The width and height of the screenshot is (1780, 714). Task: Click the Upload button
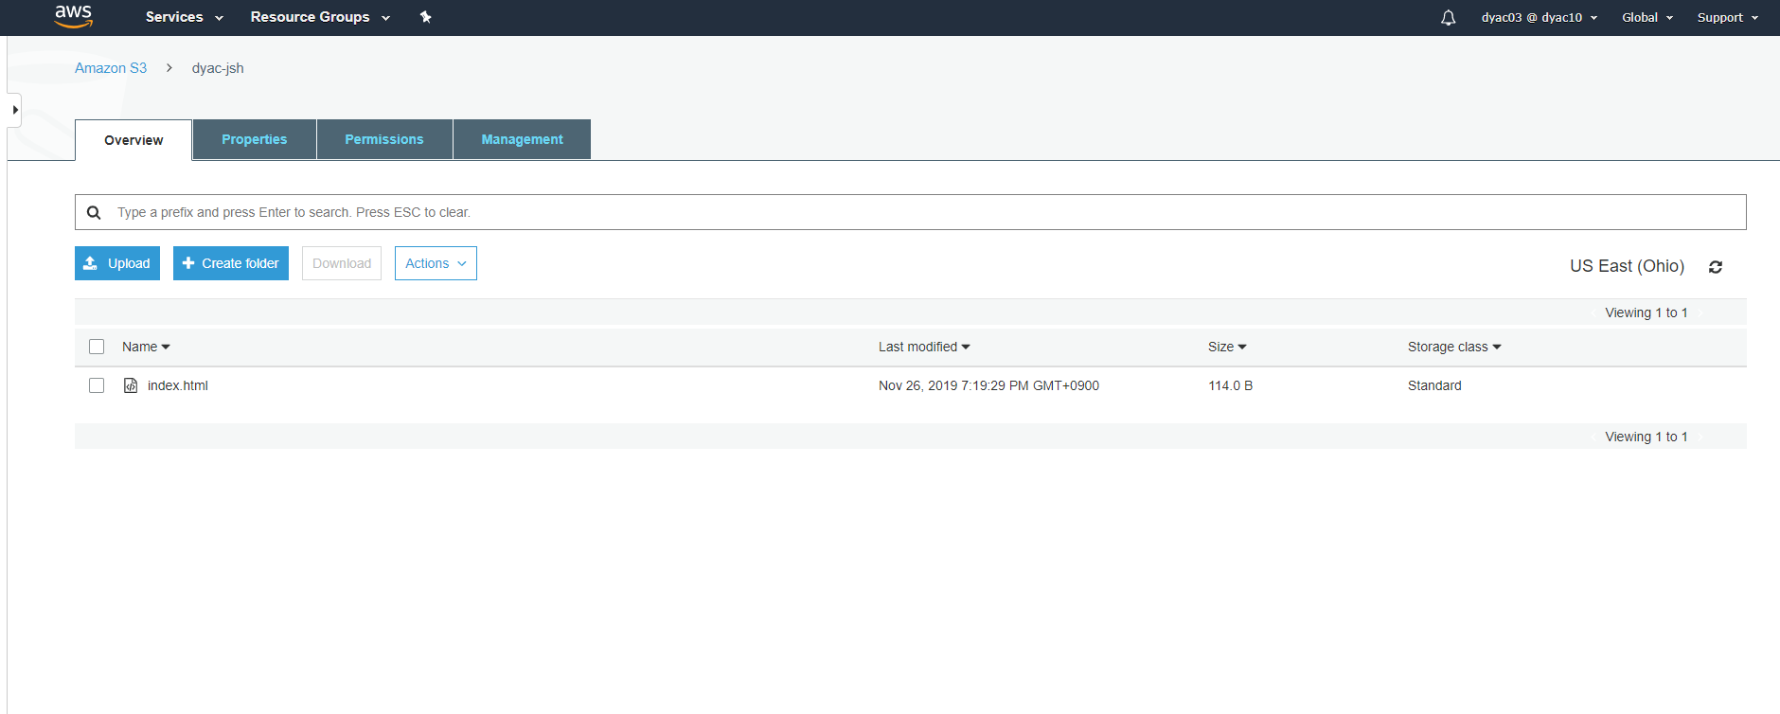point(117,263)
